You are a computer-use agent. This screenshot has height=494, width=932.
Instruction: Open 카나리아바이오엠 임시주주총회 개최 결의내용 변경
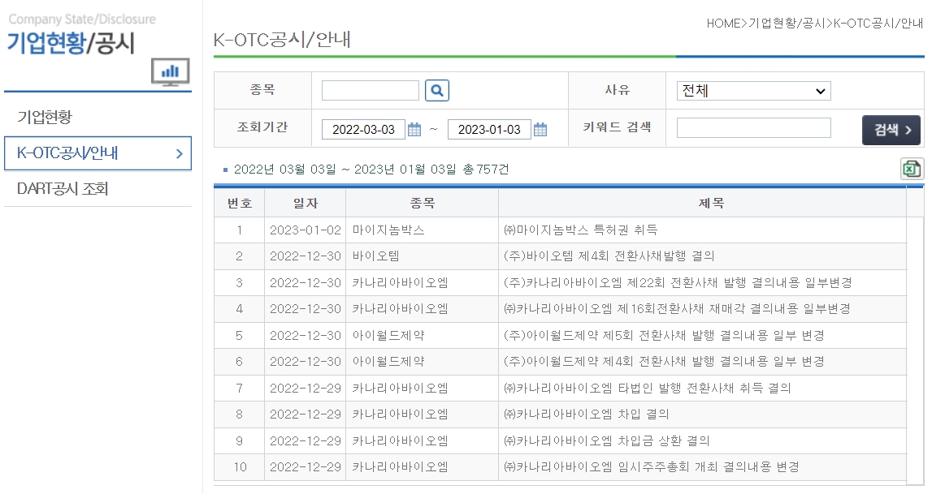coord(652,466)
